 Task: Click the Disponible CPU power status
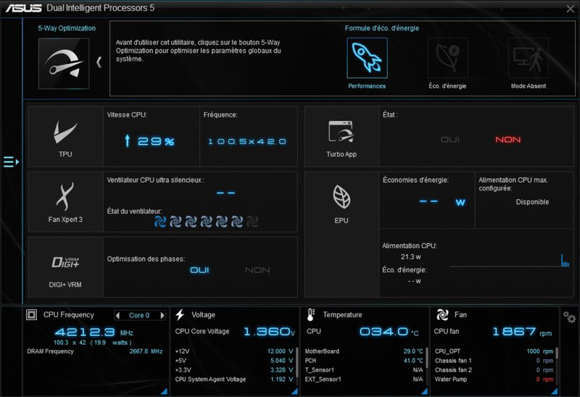click(532, 202)
